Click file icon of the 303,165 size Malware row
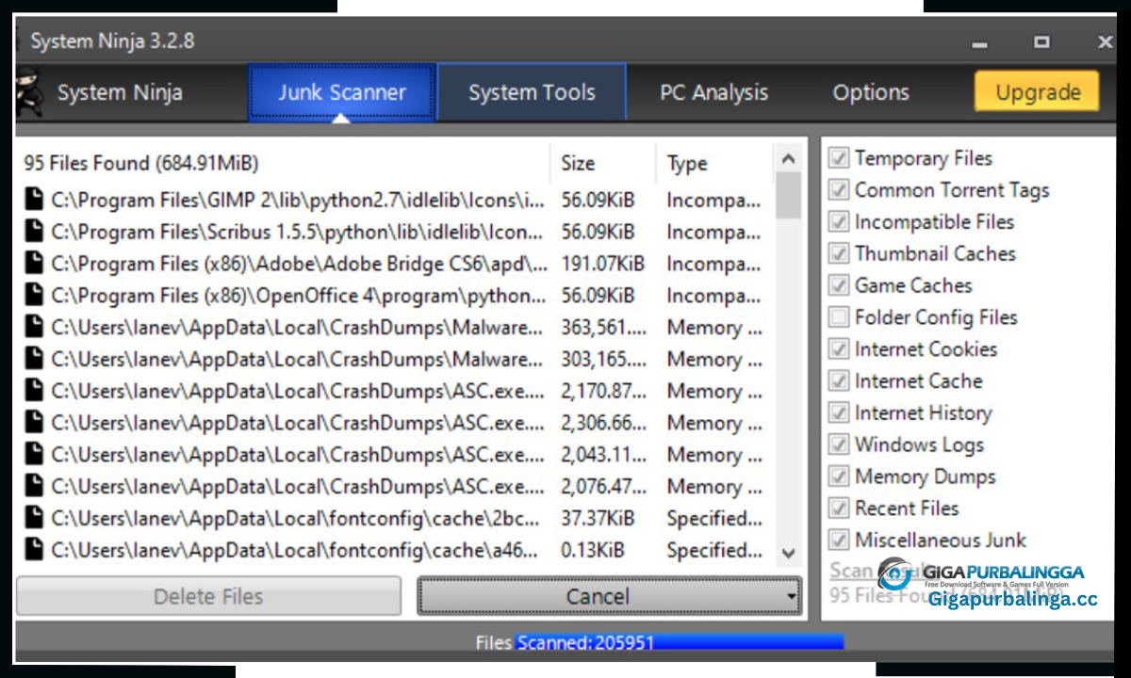The height and width of the screenshot is (678, 1131). (x=34, y=360)
